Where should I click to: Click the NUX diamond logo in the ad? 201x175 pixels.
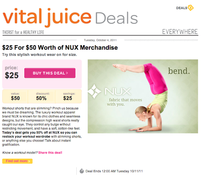click(95, 91)
